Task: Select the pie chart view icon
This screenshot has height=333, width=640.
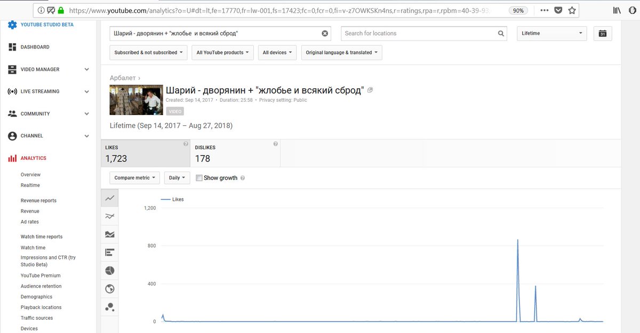Action: (110, 271)
